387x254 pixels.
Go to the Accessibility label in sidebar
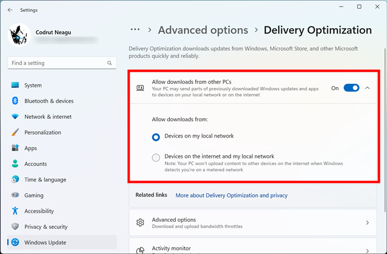point(39,211)
